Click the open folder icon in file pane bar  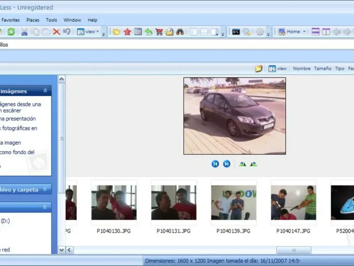258,69
